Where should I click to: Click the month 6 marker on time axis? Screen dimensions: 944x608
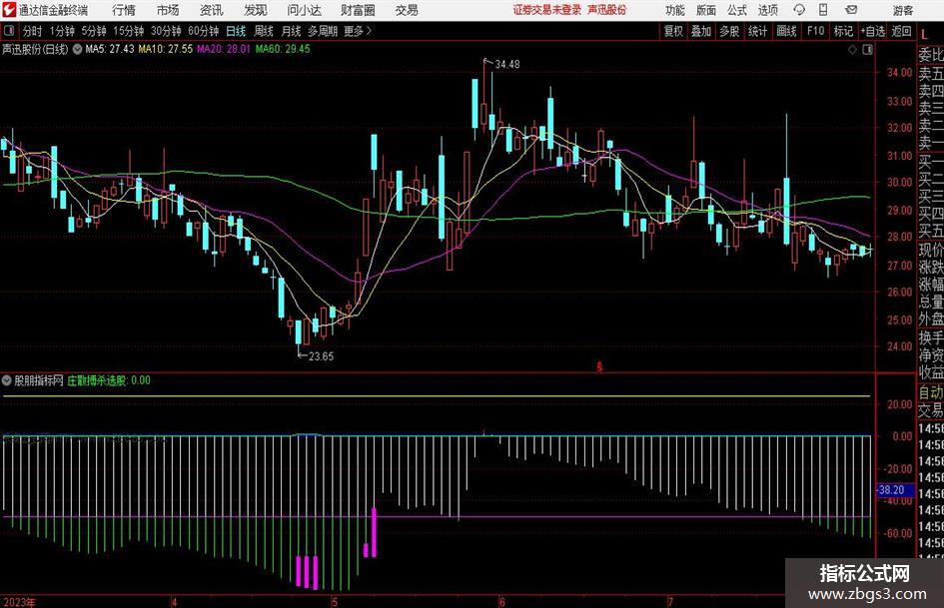click(x=501, y=602)
